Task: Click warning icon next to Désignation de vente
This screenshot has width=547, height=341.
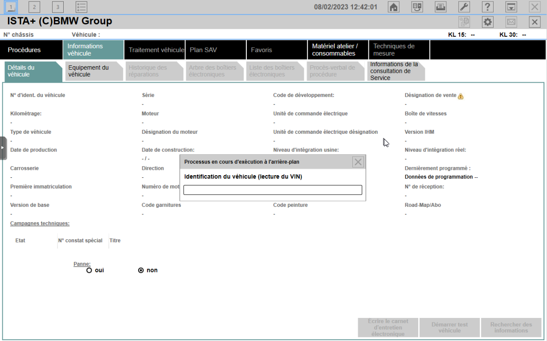Action: point(461,96)
